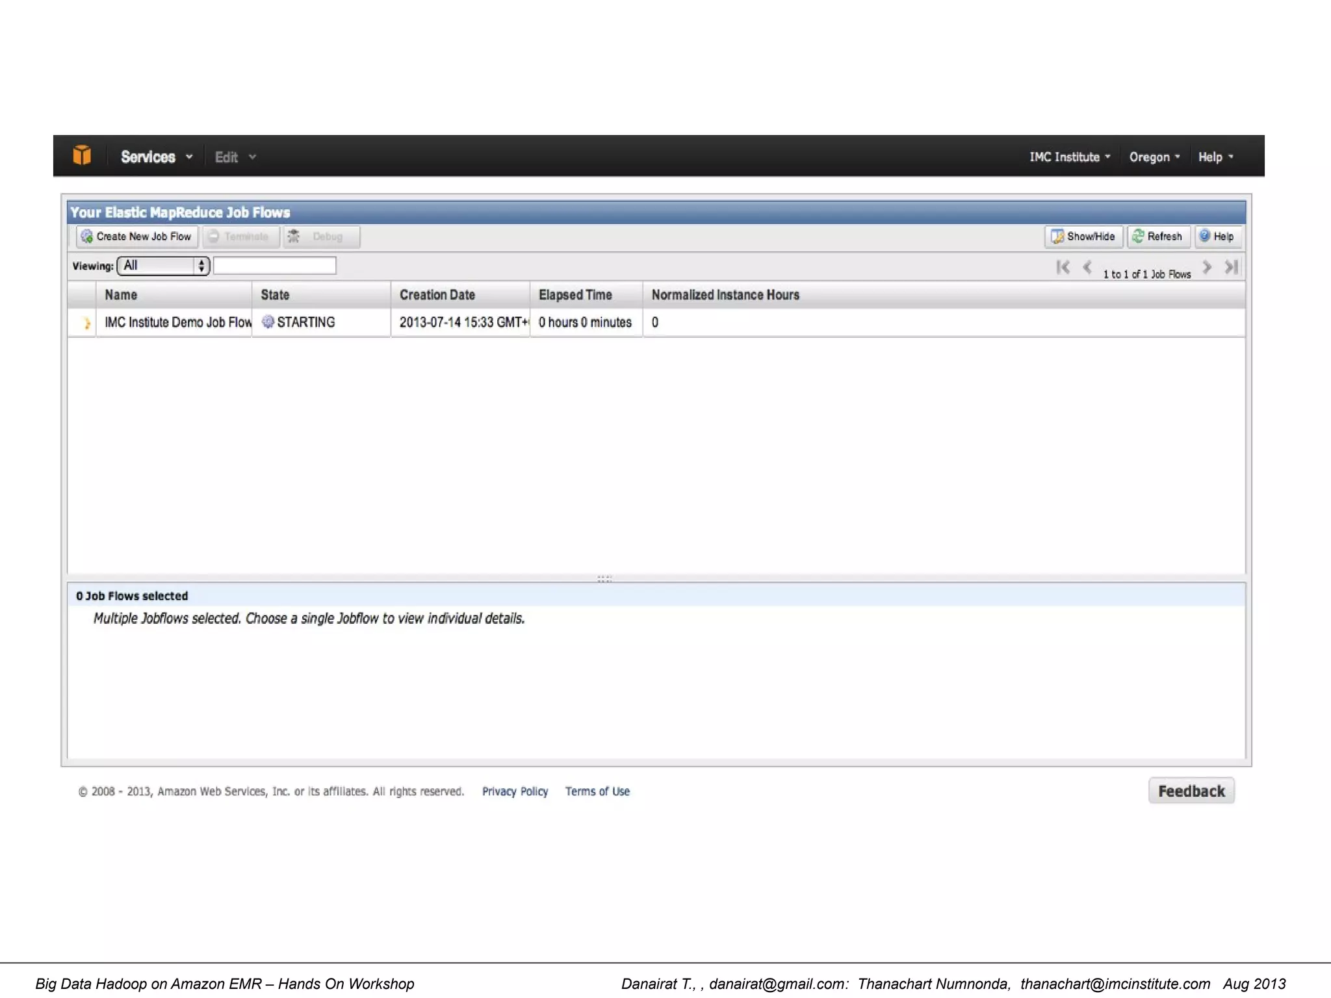Go to next page of job flows
This screenshot has height=998, width=1331.
[x=1207, y=267]
